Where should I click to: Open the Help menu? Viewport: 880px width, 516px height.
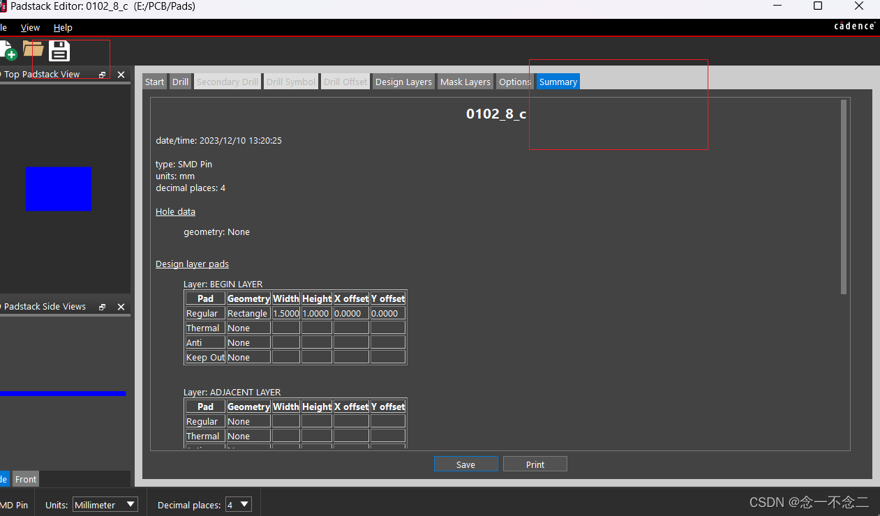click(63, 27)
